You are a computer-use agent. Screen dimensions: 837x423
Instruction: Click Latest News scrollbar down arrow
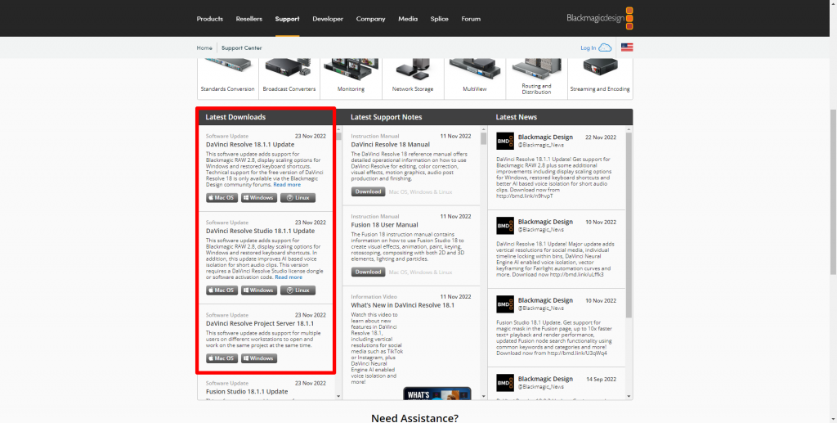pyautogui.click(x=629, y=396)
